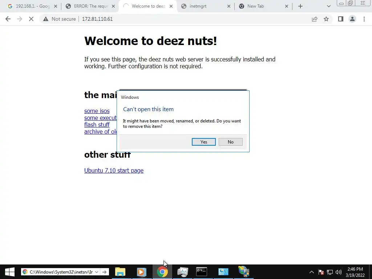Click Yes in the dialog
Screen dimensions: 372x279
click(x=203, y=142)
